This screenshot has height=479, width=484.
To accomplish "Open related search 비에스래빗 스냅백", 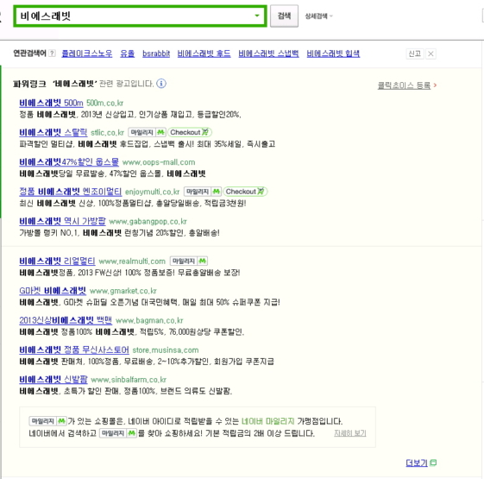I will (x=268, y=54).
